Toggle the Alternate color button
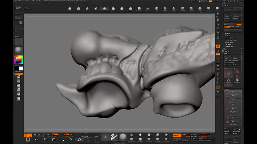Screen dimensions: 257x144 tap(19, 74)
